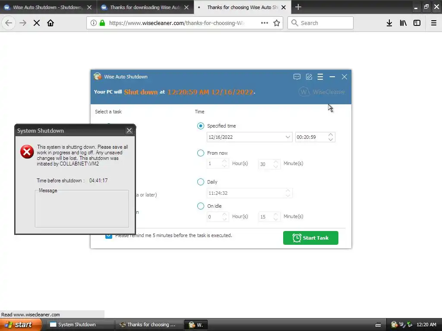Click Wise Auto Shutdown system tray icon
Image resolution: width=442 pixels, height=331 pixels.
(395, 325)
